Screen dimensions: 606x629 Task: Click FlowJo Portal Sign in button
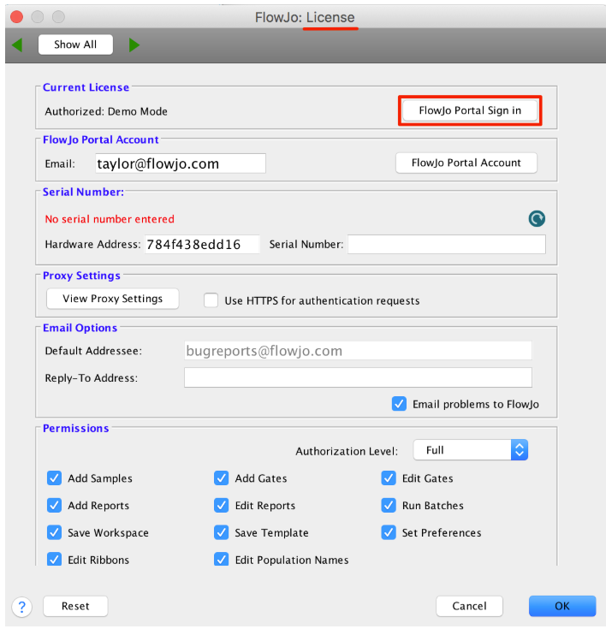pos(470,110)
